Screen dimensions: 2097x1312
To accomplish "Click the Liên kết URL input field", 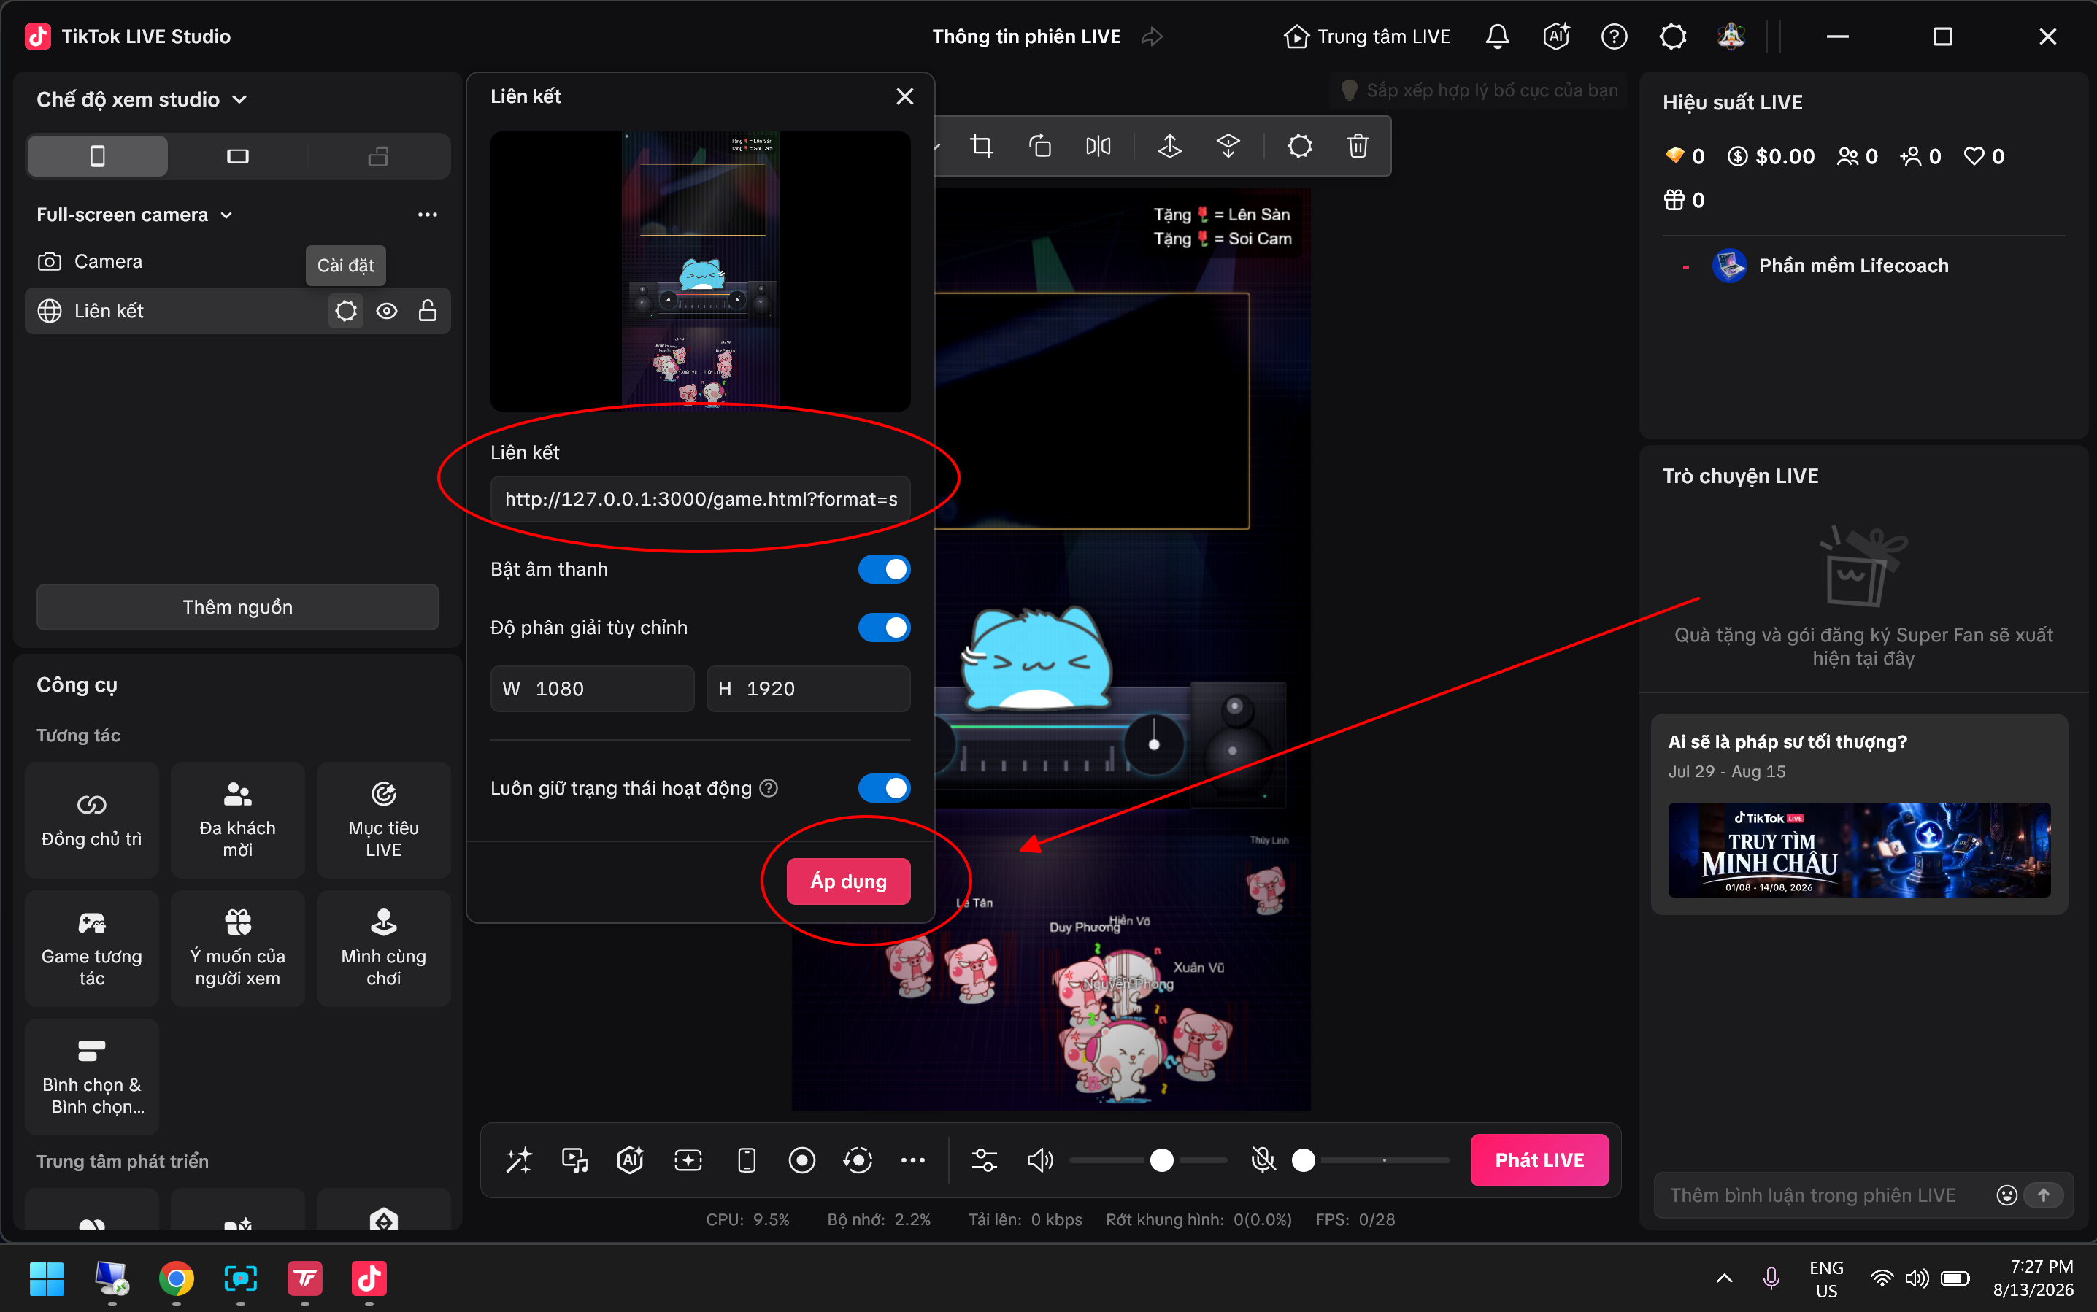I will [701, 499].
